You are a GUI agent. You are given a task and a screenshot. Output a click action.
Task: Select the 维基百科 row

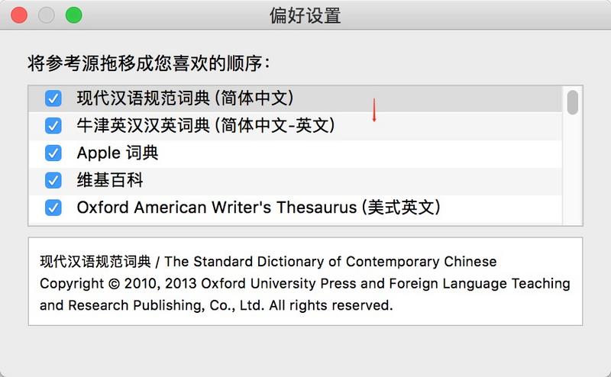point(296,181)
